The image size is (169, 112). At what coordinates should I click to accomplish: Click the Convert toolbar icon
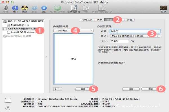pyautogui.click(x=86, y=8)
